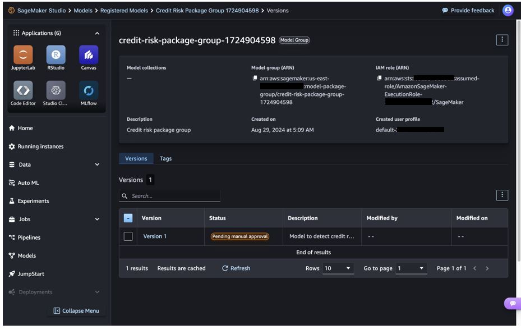Click the page vertical scrollbar

click(x=518, y=140)
